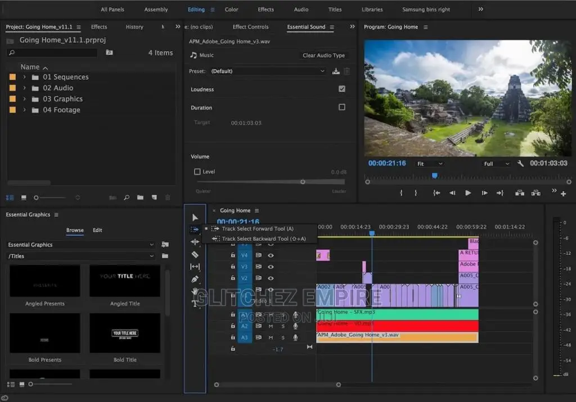Switch to Edit tab in Essential Graphics
Image resolution: width=576 pixels, height=402 pixels.
click(97, 230)
